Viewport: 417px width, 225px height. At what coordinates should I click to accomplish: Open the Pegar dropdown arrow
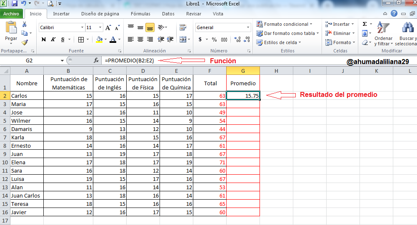click(x=11, y=43)
